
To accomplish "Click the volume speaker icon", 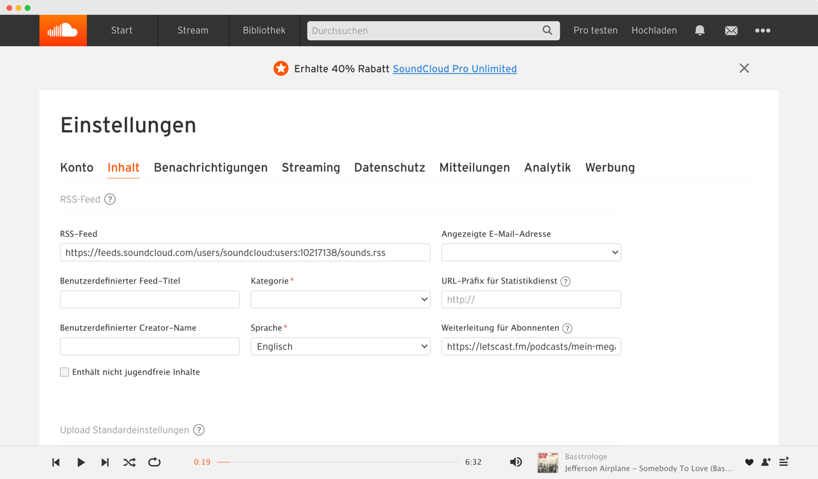I will click(516, 462).
